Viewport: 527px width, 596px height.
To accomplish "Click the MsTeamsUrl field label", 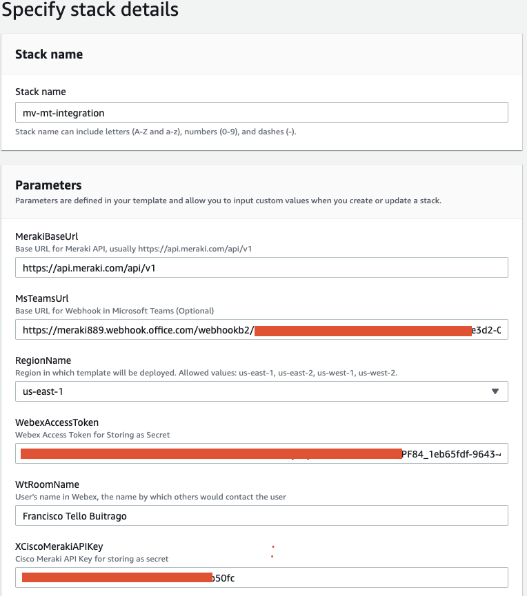I will pos(42,298).
